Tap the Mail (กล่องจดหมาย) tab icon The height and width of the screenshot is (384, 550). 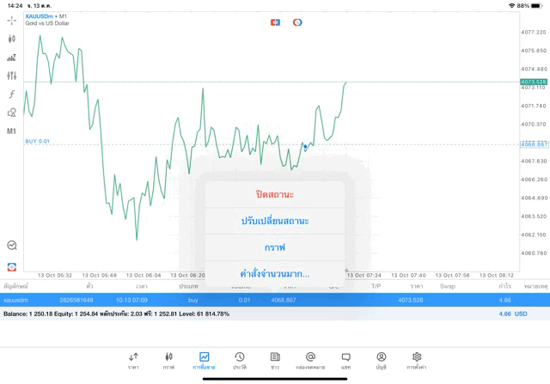coord(310,359)
